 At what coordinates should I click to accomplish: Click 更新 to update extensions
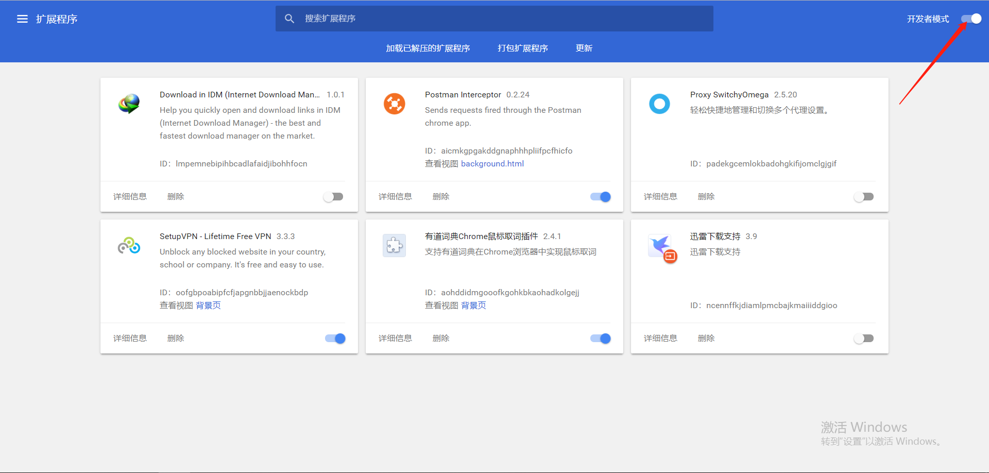point(584,48)
